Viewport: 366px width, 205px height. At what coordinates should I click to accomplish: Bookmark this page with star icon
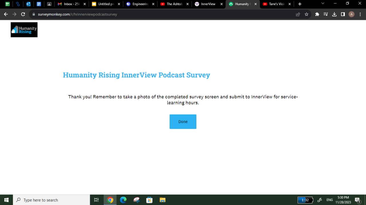[x=307, y=14]
